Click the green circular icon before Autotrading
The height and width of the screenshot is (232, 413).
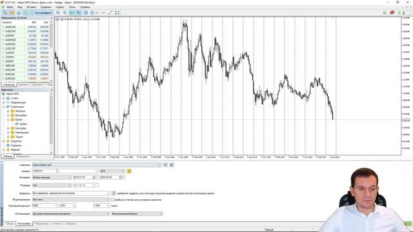point(26,13)
